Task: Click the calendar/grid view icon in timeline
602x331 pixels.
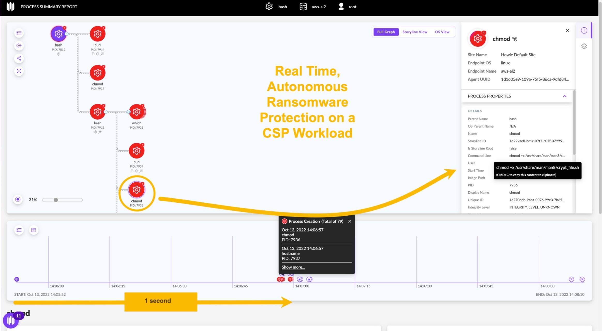Action: pyautogui.click(x=34, y=230)
